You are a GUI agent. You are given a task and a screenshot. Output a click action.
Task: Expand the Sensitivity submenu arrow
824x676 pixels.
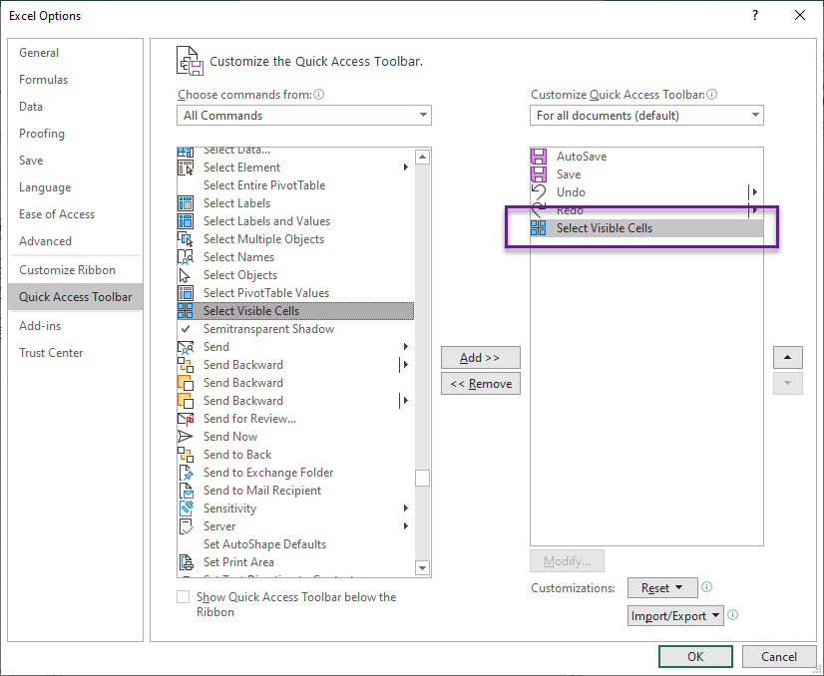coord(406,508)
